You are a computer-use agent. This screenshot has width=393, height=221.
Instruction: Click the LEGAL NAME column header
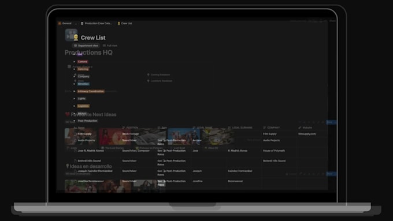(202, 128)
